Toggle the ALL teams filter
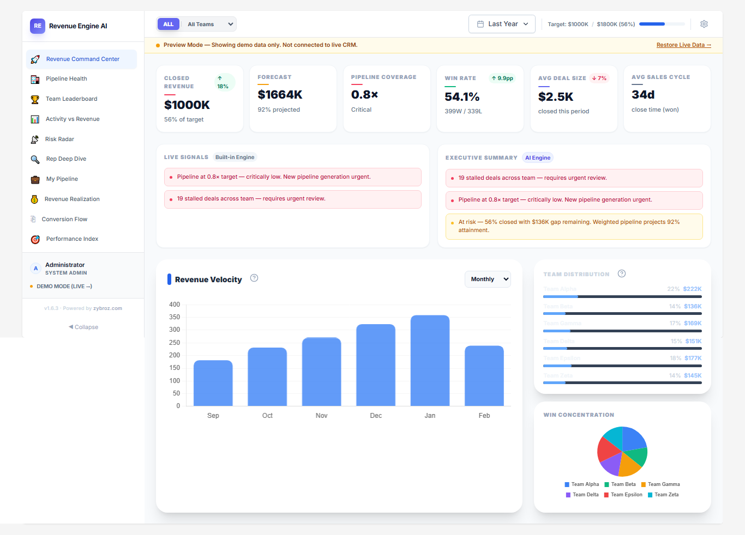The width and height of the screenshot is (745, 535). pyautogui.click(x=169, y=24)
